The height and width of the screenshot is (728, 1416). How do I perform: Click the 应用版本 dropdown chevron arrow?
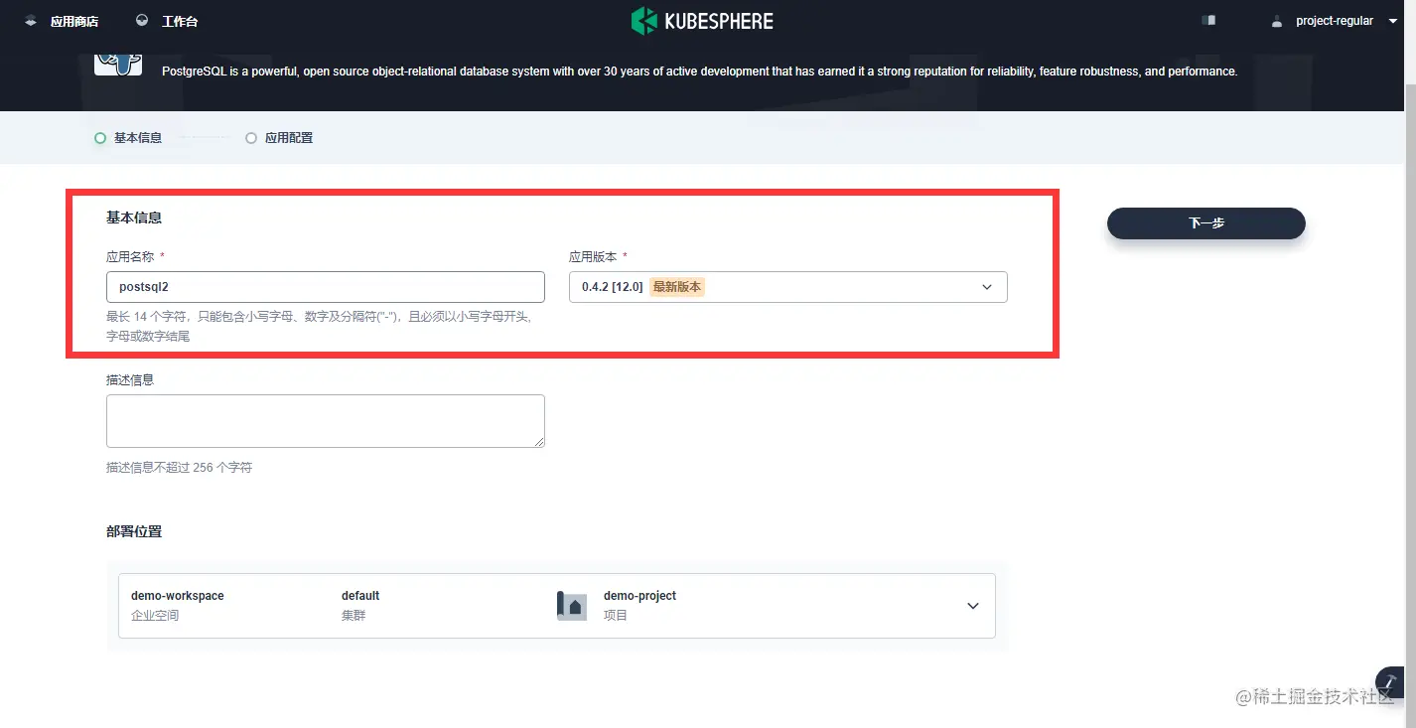pos(987,287)
